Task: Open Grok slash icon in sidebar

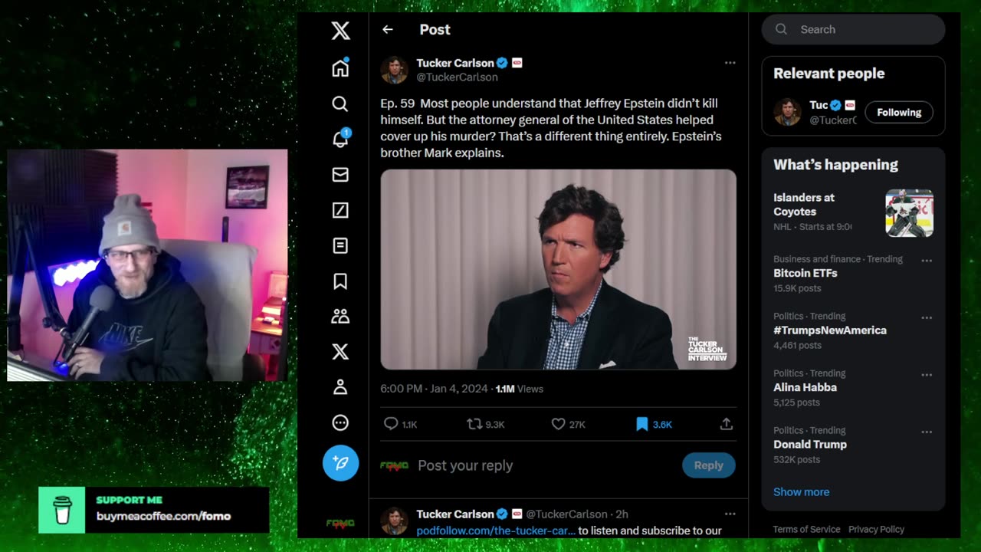Action: 340,210
